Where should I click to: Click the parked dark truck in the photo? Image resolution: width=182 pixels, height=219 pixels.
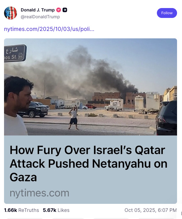[x=33, y=109]
